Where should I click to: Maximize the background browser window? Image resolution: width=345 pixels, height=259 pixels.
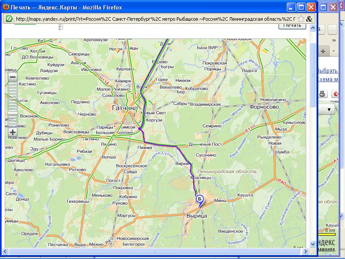[x=323, y=7]
